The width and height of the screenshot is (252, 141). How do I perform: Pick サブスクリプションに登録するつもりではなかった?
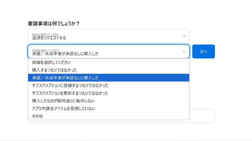[x=70, y=85]
